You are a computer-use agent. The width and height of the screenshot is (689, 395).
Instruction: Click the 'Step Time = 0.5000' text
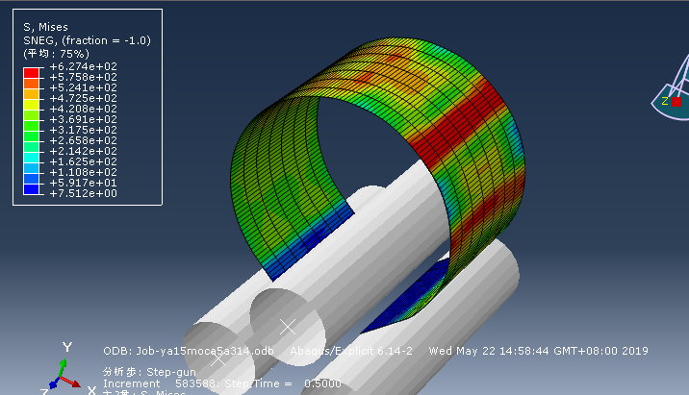pyautogui.click(x=283, y=383)
